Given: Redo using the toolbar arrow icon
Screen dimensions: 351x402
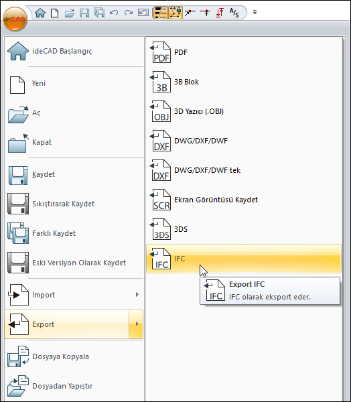Looking at the screenshot, I should tap(129, 13).
